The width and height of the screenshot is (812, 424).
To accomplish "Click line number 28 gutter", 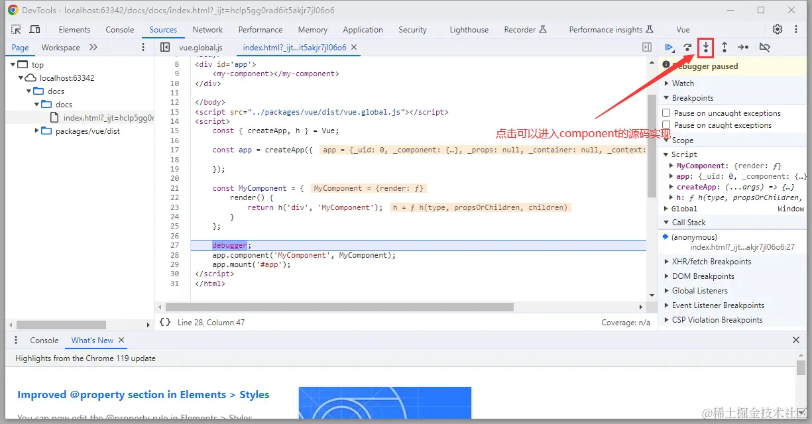I will click(175, 255).
